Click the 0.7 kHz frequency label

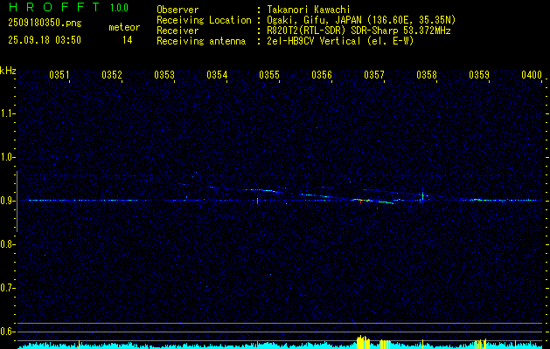click(7, 288)
